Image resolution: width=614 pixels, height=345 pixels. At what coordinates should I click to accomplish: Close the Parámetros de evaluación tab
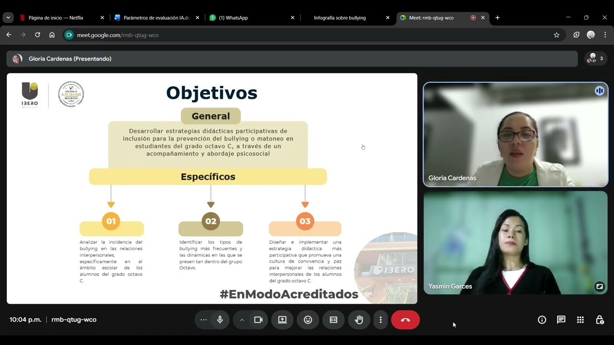(198, 18)
